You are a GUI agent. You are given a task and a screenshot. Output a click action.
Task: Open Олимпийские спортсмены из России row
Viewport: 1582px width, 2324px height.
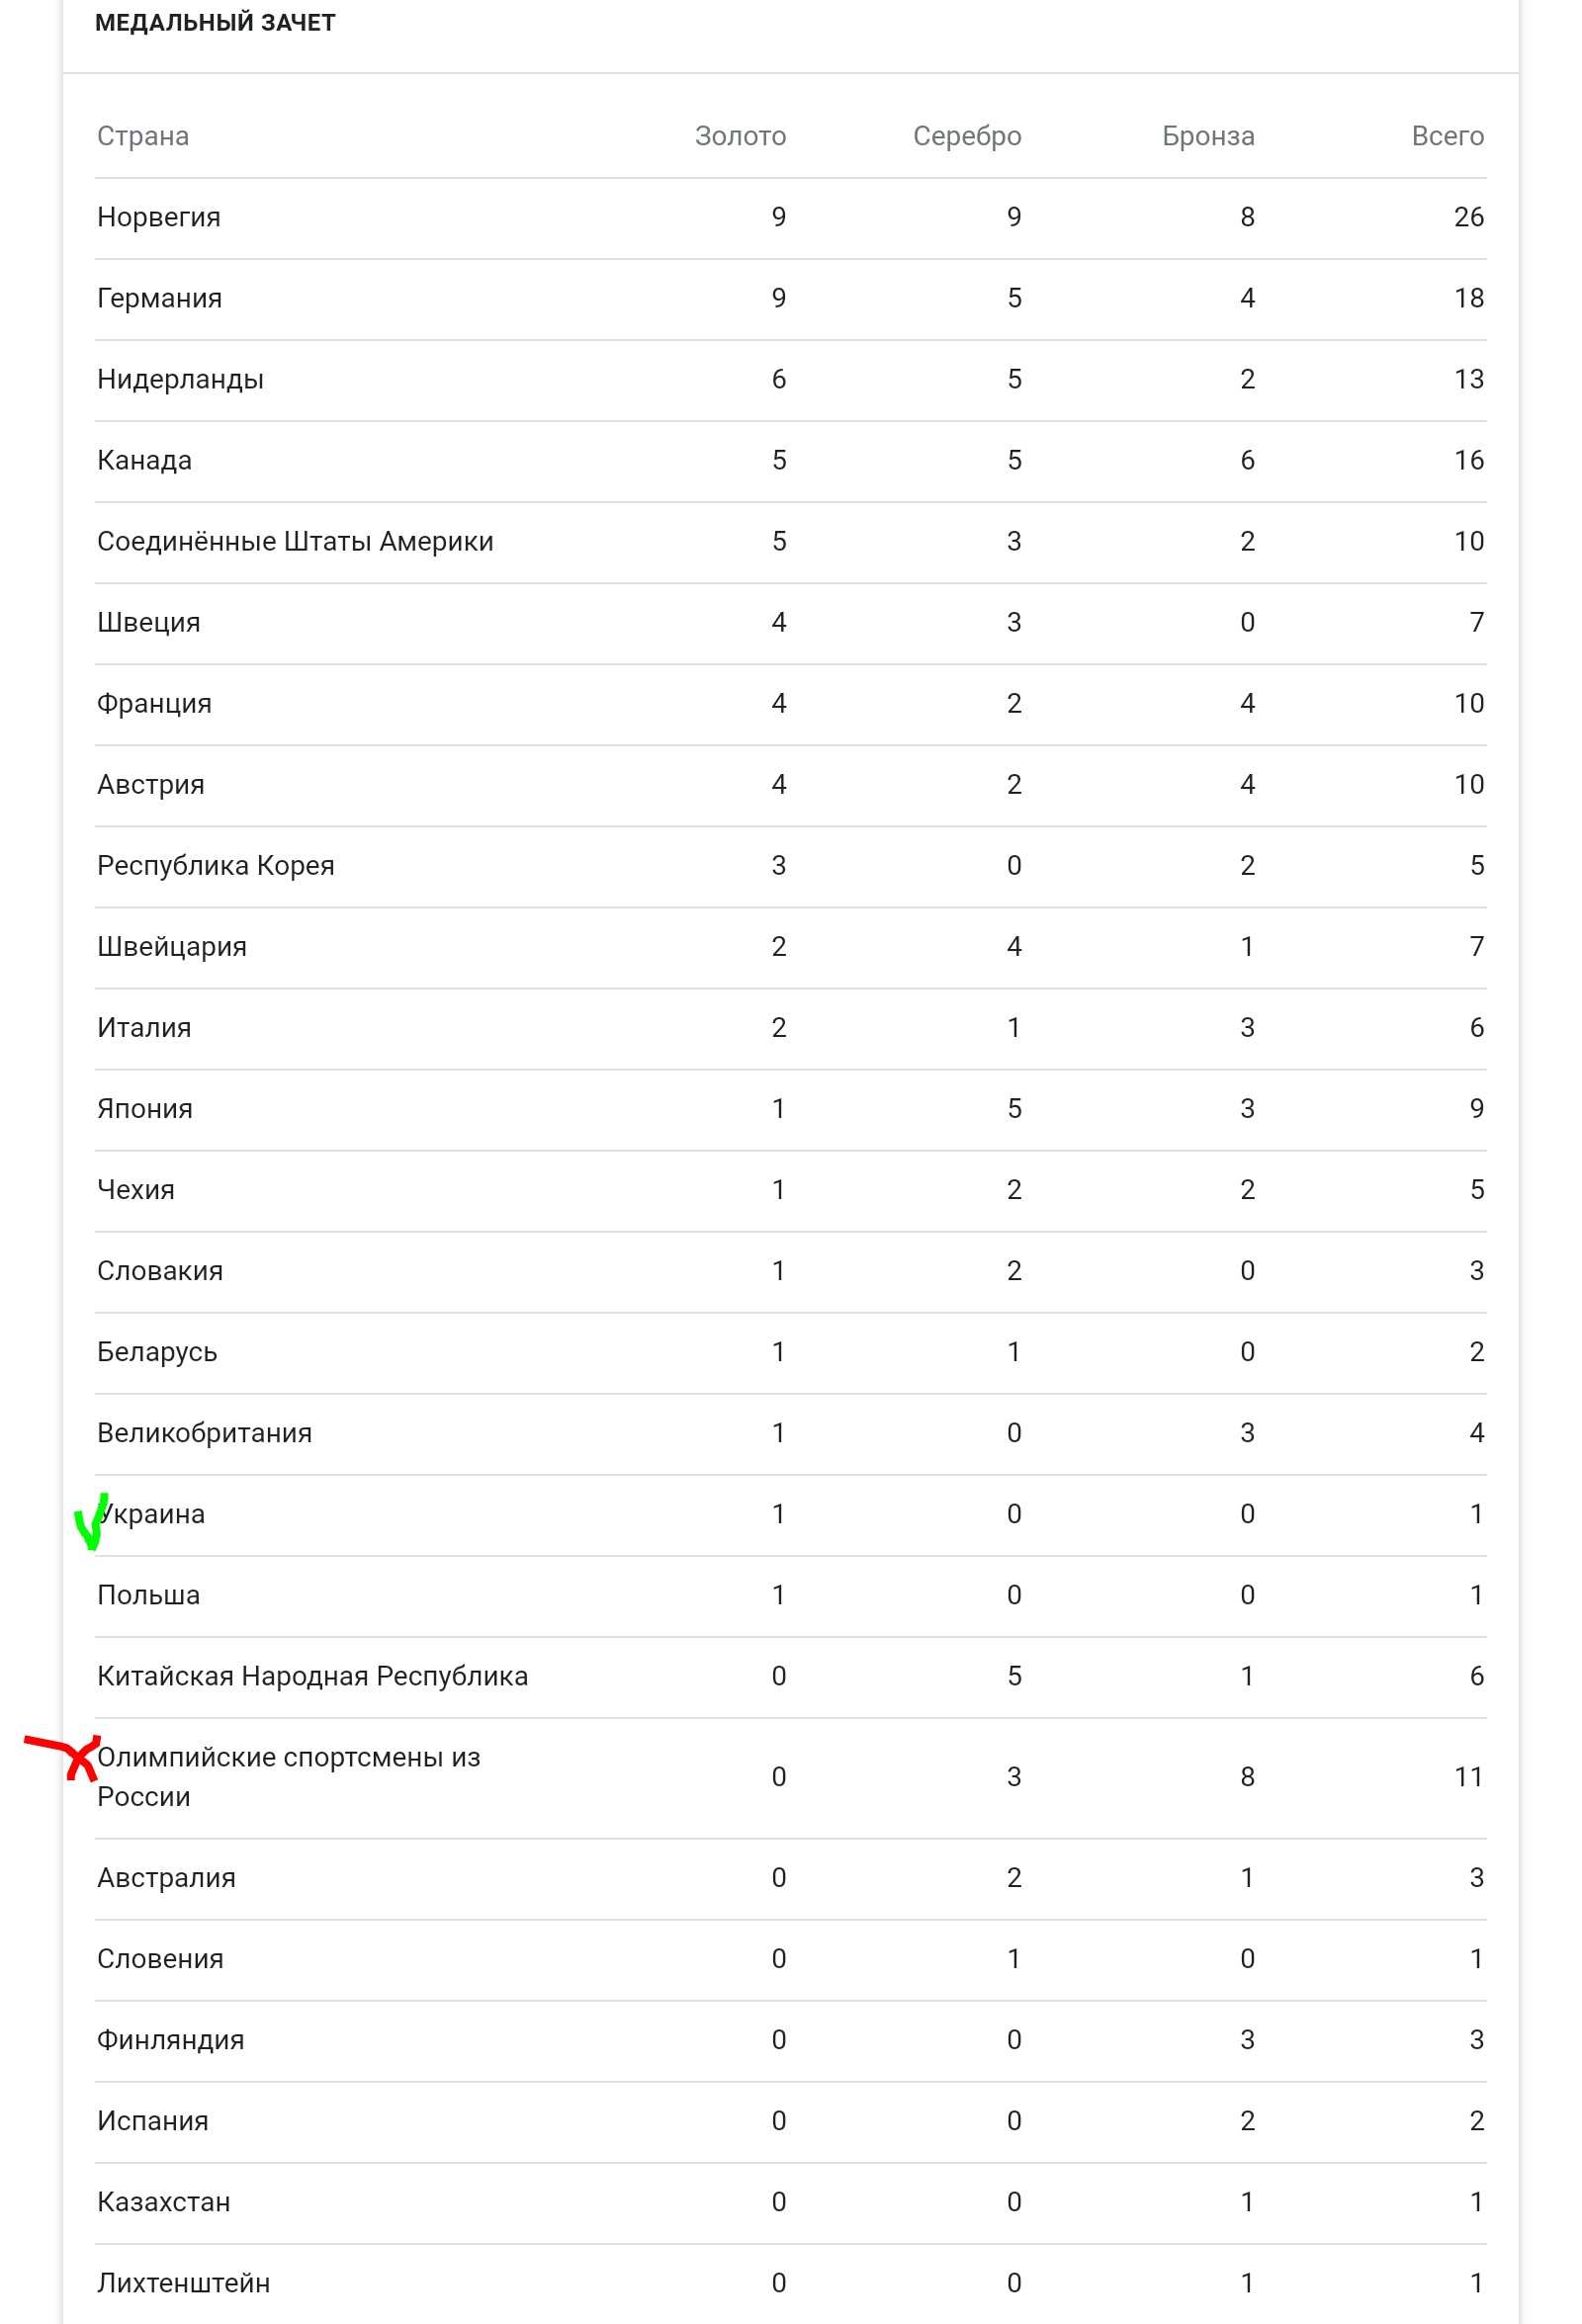click(288, 1777)
